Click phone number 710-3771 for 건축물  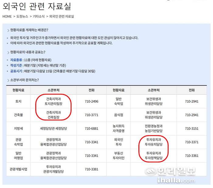coord(91,115)
